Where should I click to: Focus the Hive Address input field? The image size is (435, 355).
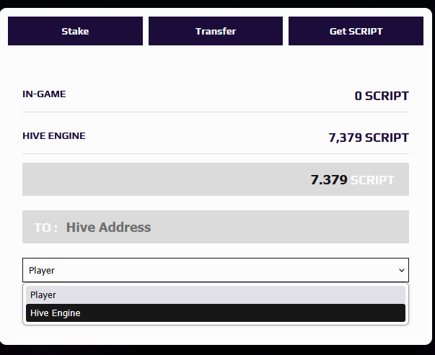pyautogui.click(x=216, y=227)
